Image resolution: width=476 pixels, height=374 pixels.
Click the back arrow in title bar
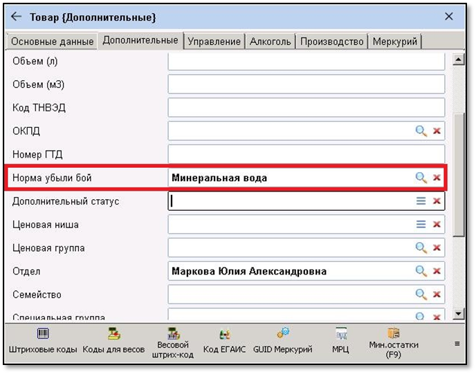17,16
